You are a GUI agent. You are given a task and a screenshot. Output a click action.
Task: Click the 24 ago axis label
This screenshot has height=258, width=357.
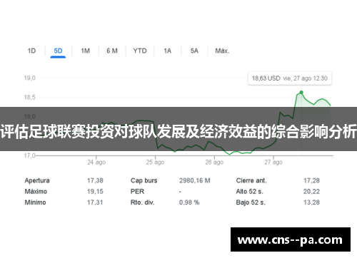click(x=96, y=162)
